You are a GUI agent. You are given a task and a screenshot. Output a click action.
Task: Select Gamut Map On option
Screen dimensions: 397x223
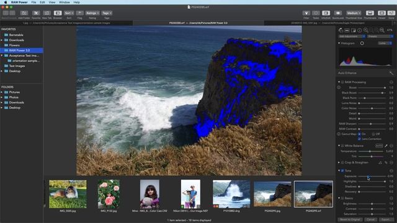pos(359,134)
